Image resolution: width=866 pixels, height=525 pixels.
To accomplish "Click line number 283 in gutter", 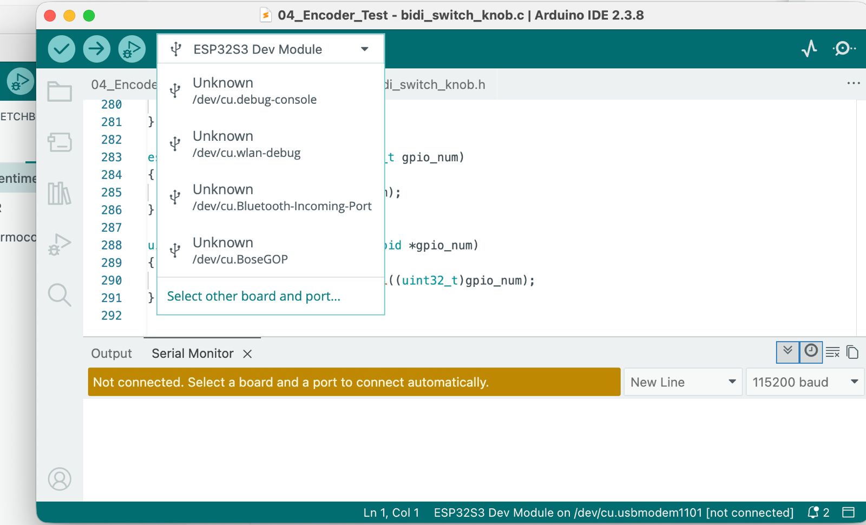I will coord(111,157).
